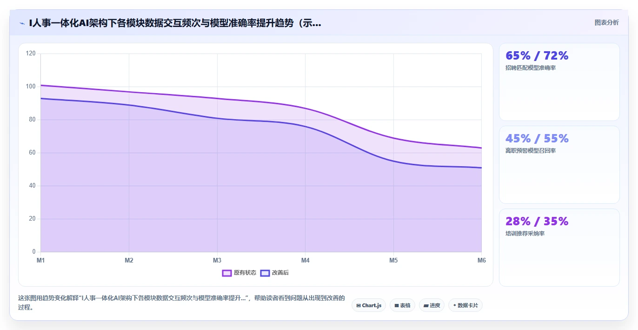
Task: Click the lightning icon beside the chart title
Action: pyautogui.click(x=22, y=23)
